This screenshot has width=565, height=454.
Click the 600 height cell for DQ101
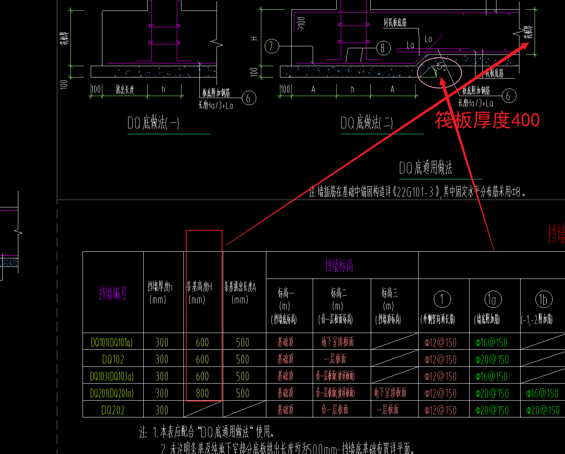tap(202, 342)
